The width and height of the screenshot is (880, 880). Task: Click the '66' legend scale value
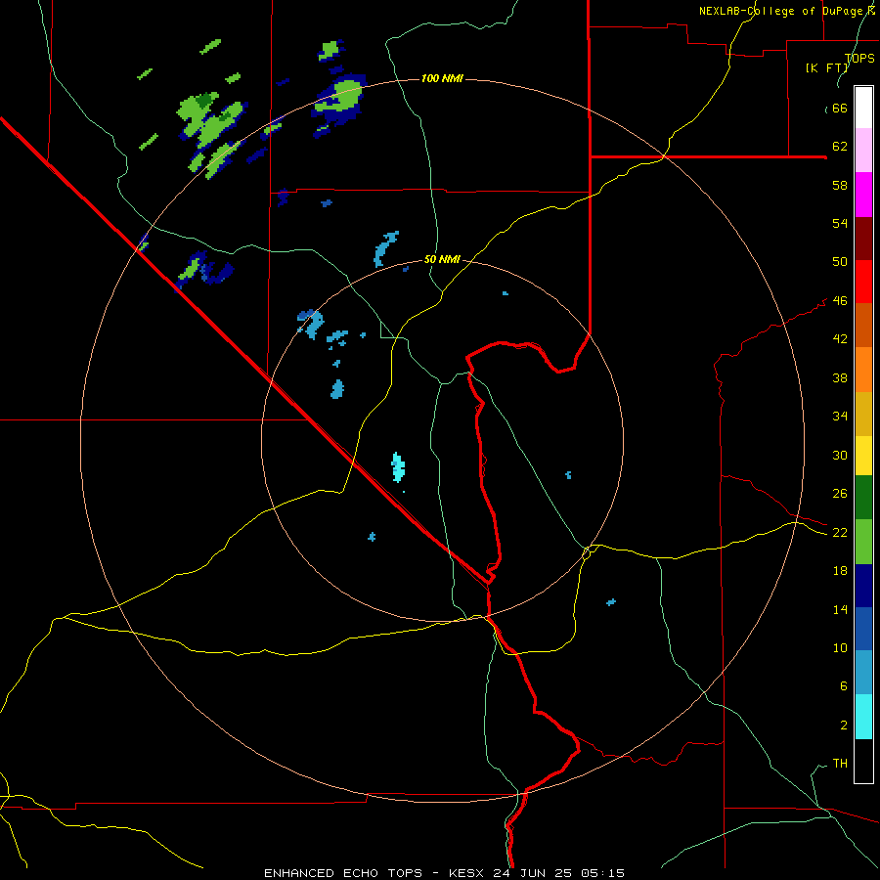[840, 109]
